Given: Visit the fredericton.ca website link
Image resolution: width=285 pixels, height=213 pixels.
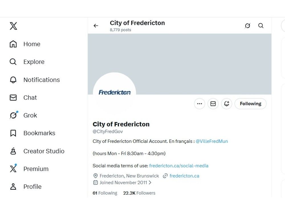Looking at the screenshot, I should point(184,176).
